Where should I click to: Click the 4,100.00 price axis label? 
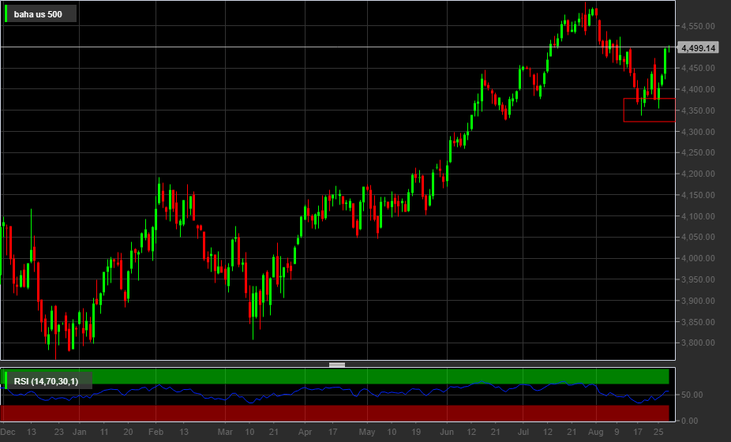click(698, 216)
